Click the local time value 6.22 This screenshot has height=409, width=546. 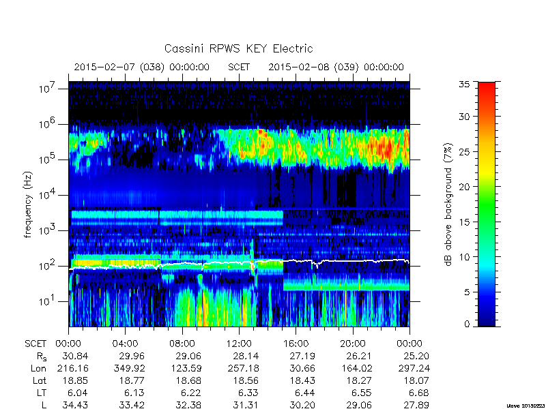(192, 393)
